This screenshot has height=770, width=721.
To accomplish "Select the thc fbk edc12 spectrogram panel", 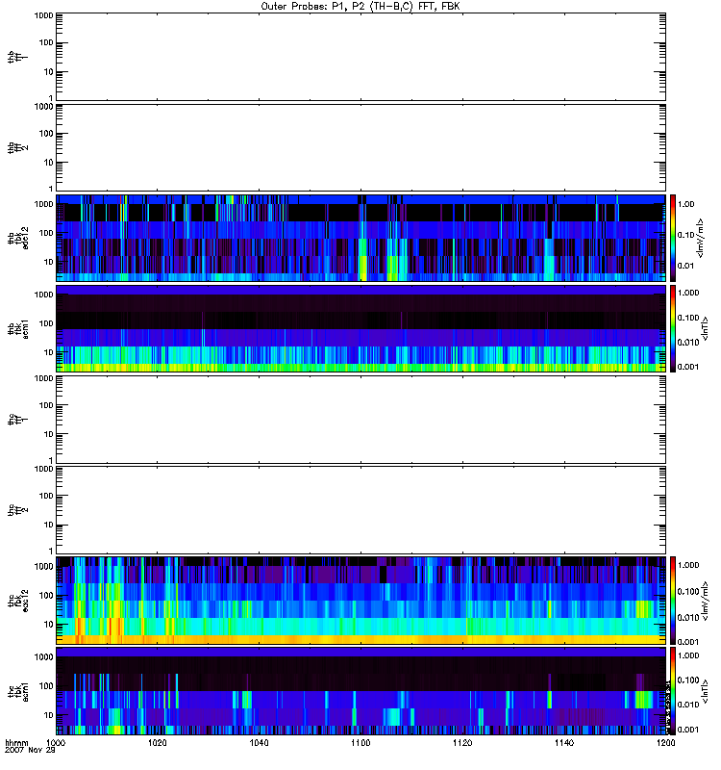I will coord(360,601).
